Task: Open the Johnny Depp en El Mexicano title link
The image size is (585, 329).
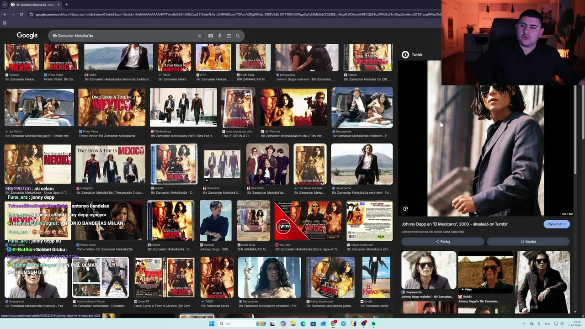Action: 455,224
